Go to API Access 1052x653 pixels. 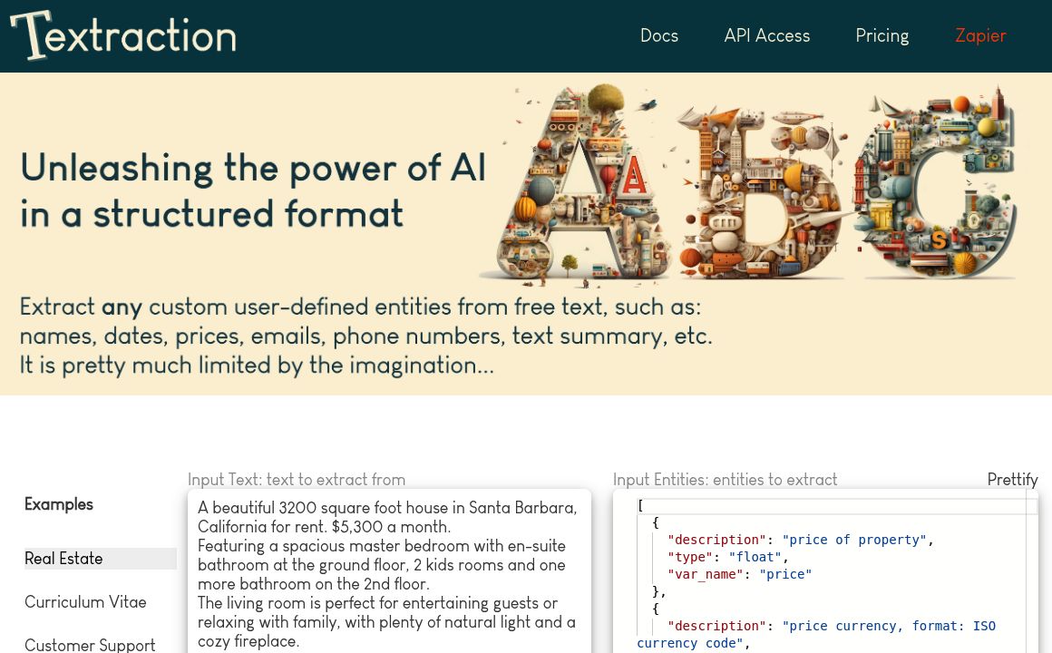(x=766, y=35)
